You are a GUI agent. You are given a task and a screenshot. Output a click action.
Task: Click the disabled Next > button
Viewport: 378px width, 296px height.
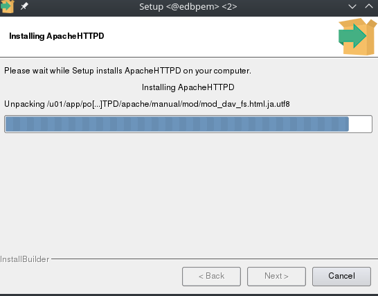tap(276, 276)
